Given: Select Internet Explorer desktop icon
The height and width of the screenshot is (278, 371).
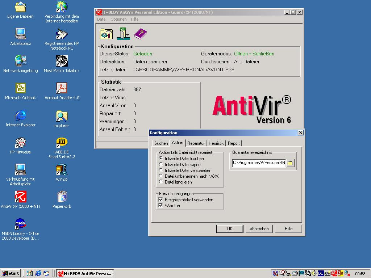Looking at the screenshot, I should [x=20, y=118].
